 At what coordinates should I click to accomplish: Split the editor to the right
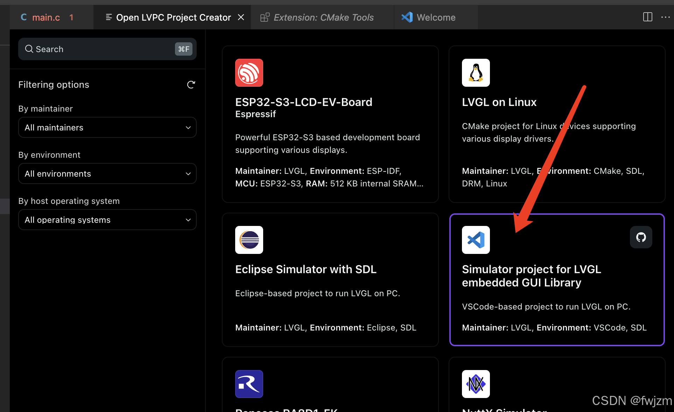point(648,17)
